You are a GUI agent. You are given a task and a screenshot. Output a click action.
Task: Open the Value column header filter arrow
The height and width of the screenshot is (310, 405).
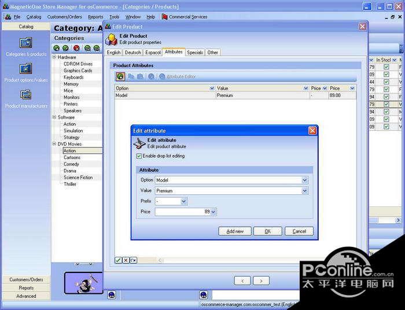[x=306, y=88]
